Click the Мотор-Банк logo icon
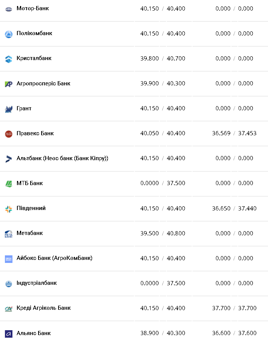This screenshot has width=268, height=343. [x=9, y=9]
